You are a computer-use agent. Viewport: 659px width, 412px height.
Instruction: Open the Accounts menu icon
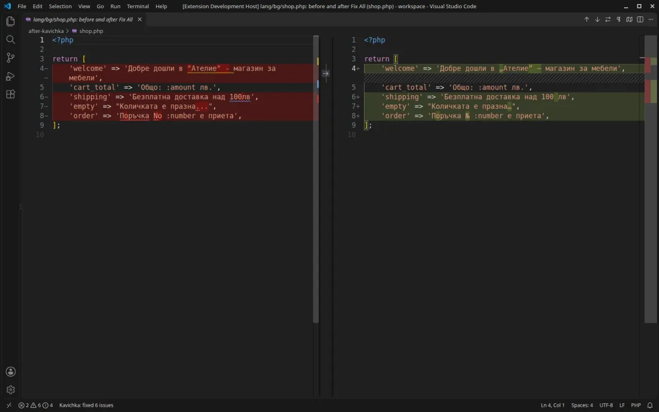coord(10,372)
